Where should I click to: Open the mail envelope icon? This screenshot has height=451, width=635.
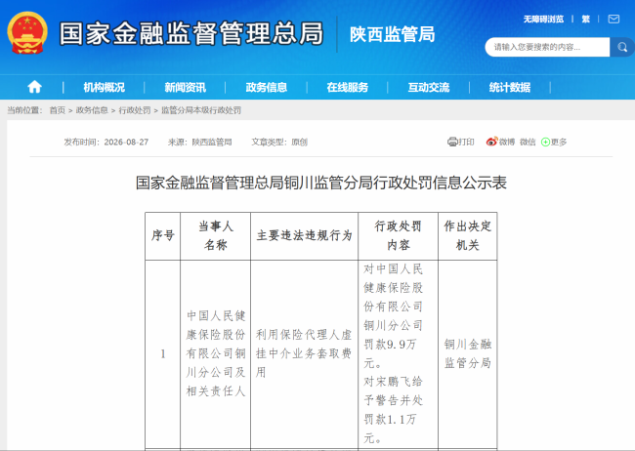click(614, 19)
